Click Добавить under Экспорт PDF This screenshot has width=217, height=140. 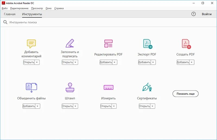click(145, 62)
